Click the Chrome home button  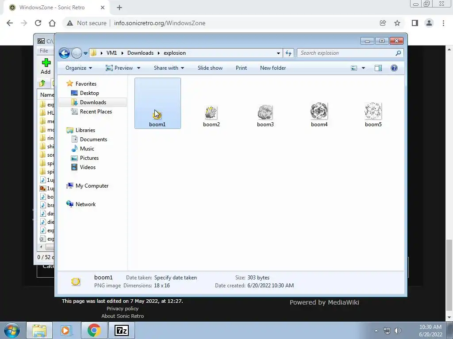pyautogui.click(x=52, y=23)
